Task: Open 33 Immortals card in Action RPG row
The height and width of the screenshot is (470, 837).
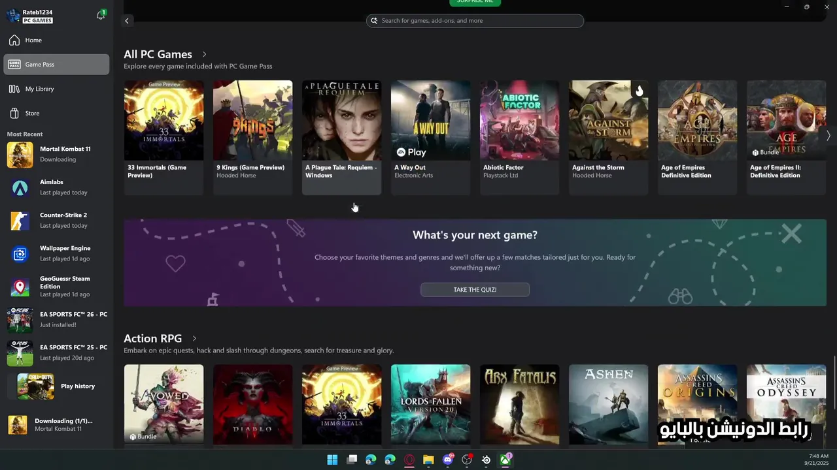Action: pyautogui.click(x=341, y=405)
